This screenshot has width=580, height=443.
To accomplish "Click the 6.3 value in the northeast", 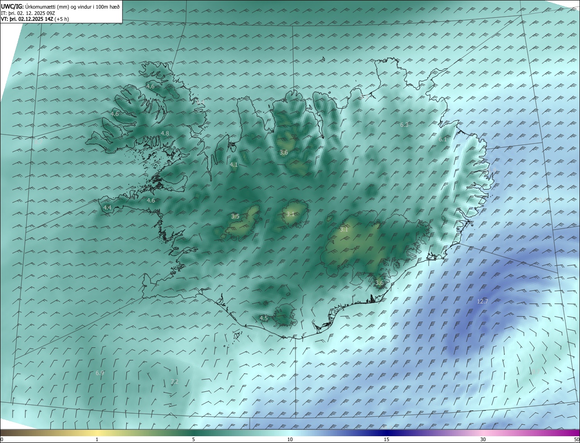I will [x=405, y=124].
